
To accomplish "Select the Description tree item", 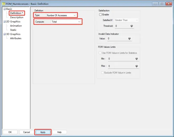I will pos(17,17).
